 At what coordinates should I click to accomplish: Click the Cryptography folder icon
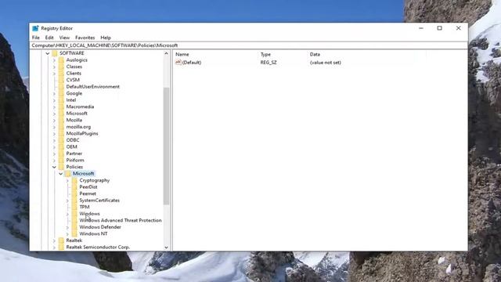[x=74, y=180]
